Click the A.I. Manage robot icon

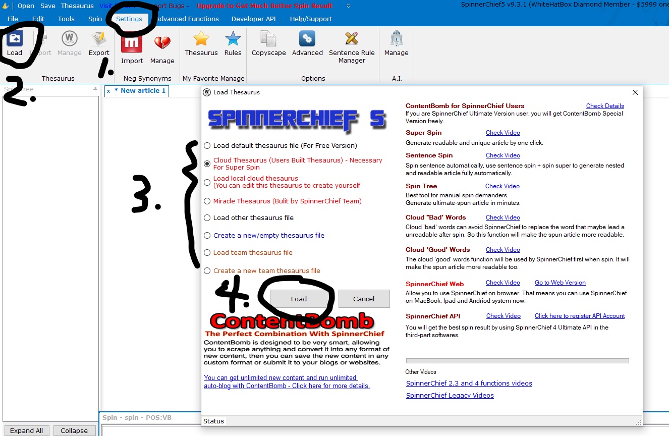tap(396, 39)
